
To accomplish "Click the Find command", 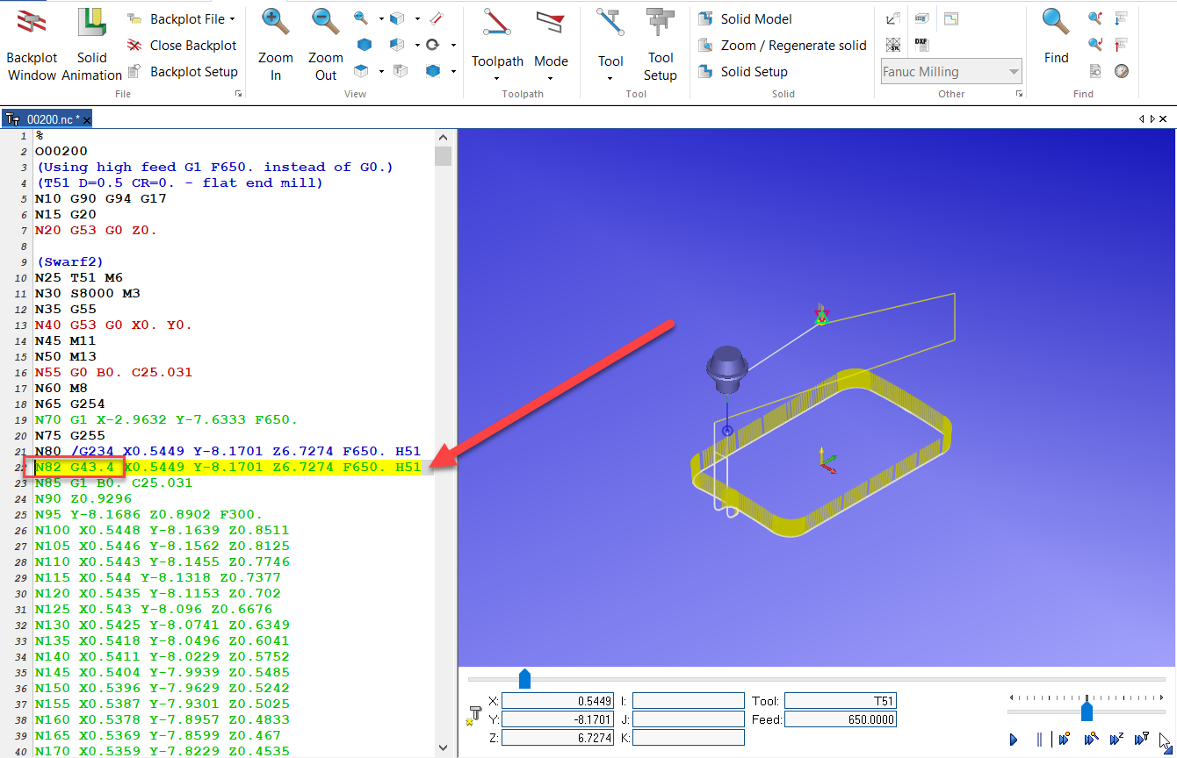I will tap(1055, 44).
